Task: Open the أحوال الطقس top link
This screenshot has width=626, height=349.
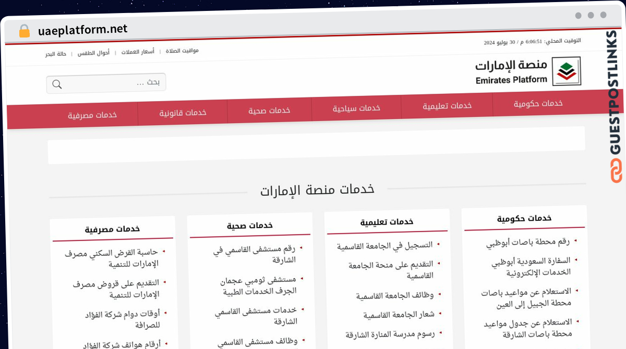Action: 94,53
